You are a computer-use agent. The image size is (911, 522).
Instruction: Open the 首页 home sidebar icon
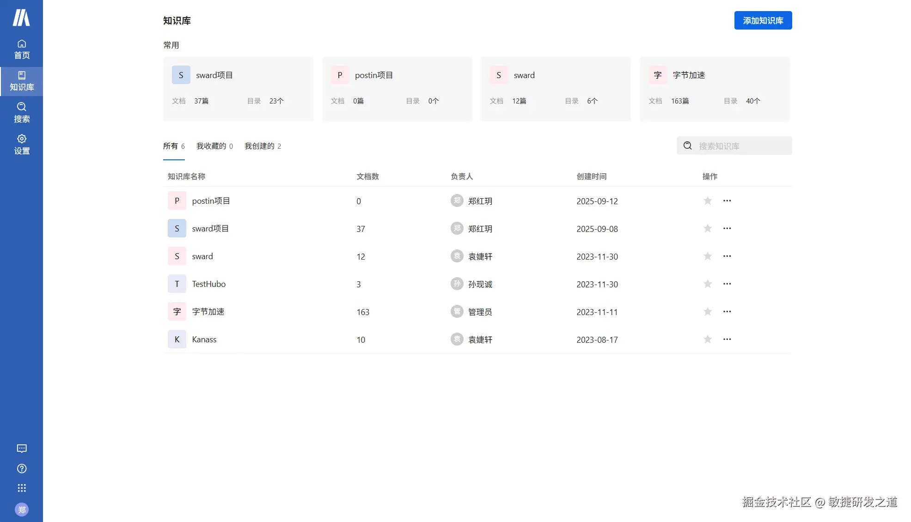(21, 49)
